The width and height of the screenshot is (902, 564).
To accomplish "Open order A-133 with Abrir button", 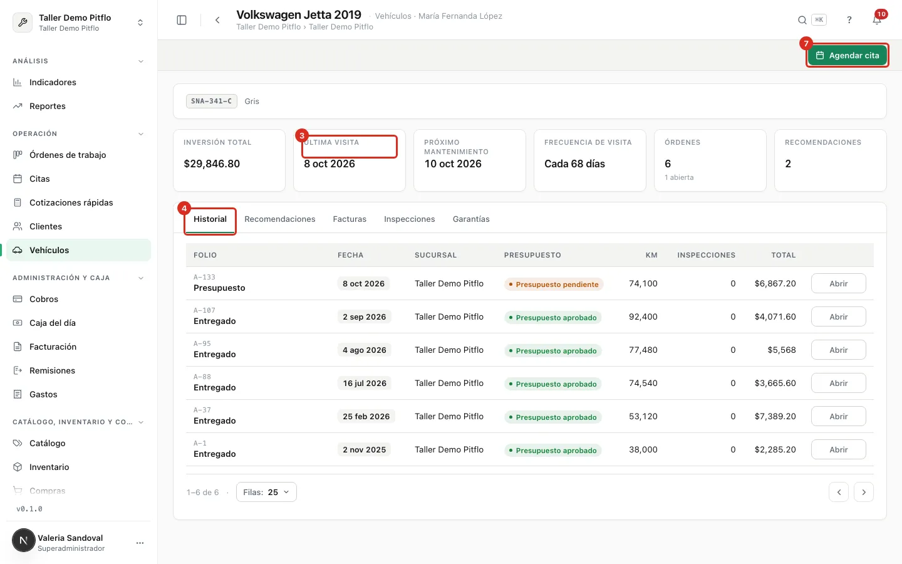I will point(839,283).
